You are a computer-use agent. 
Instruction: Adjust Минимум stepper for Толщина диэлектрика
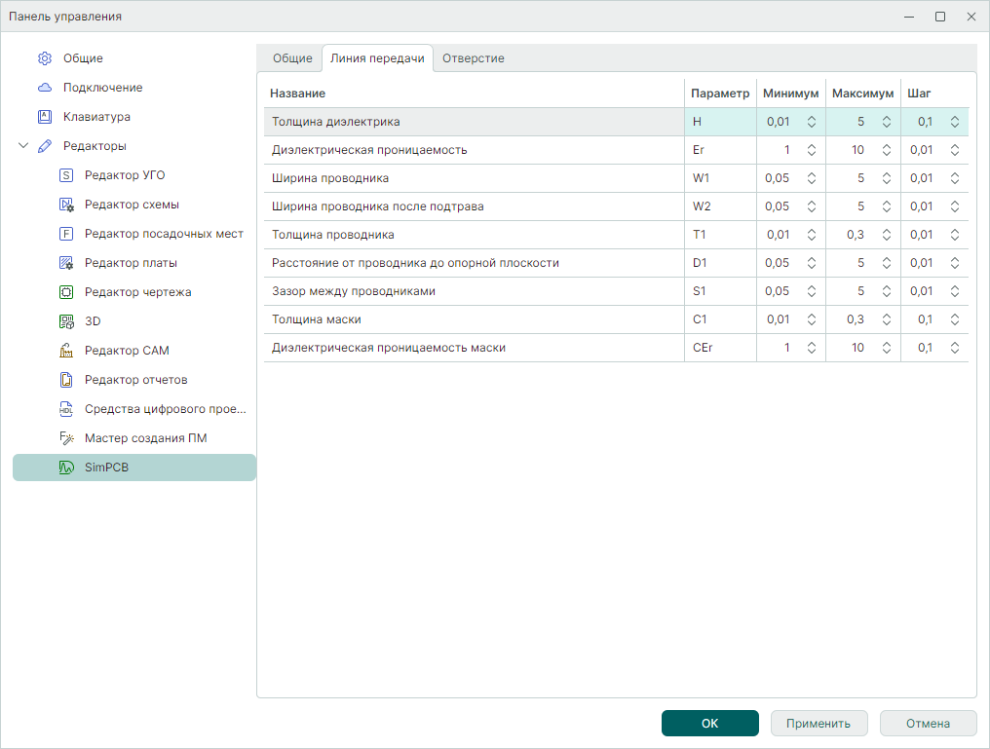pos(811,122)
